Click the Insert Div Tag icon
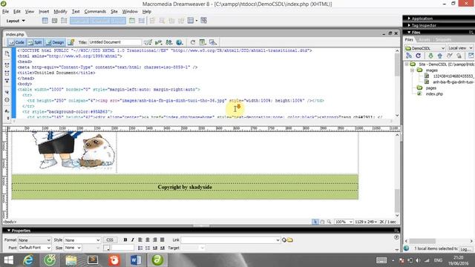 coord(54,21)
